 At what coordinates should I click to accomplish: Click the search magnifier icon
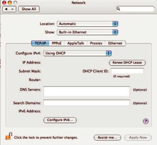coord(118,9)
